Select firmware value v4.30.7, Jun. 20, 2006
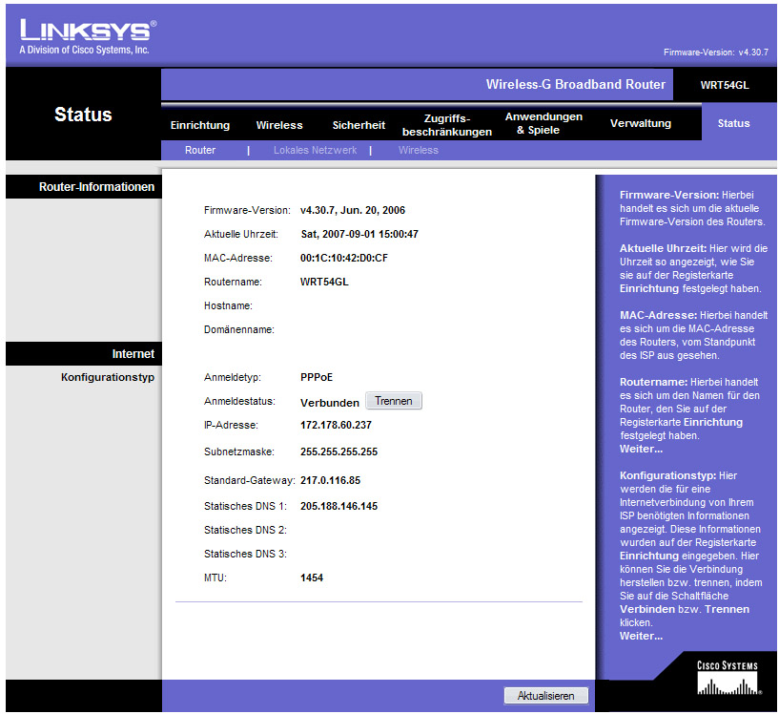Image resolution: width=779 pixels, height=714 pixels. coord(353,210)
